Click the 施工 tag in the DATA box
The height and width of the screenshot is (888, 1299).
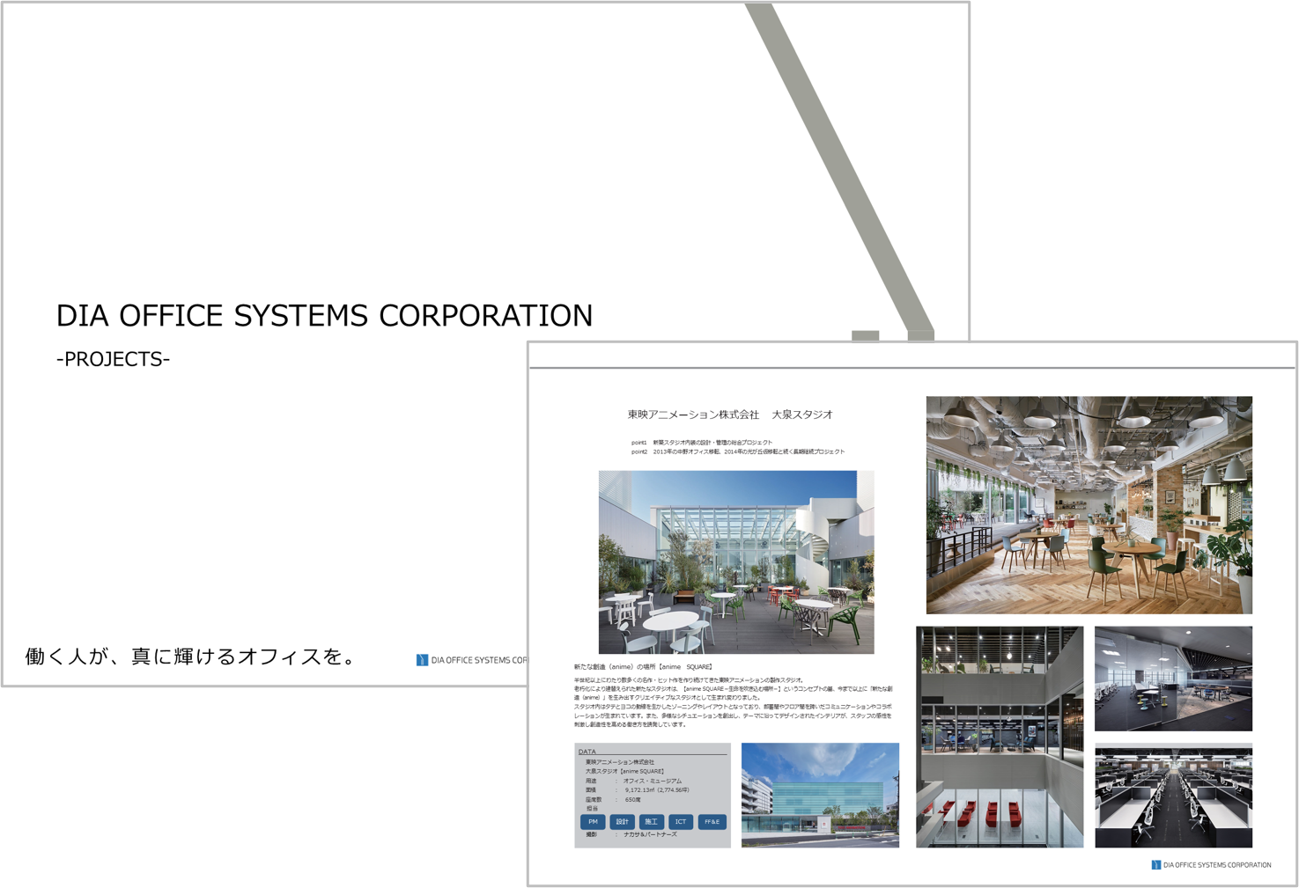tap(651, 822)
